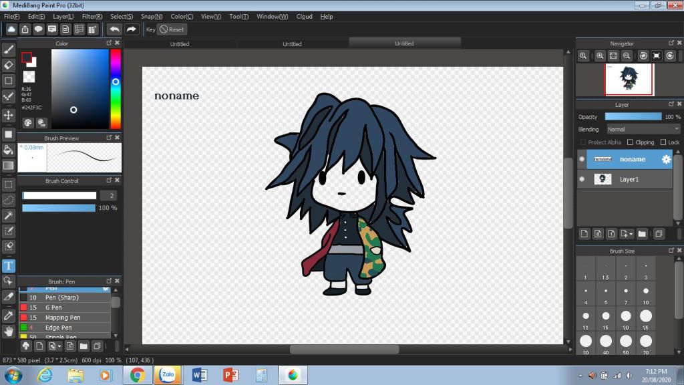The image size is (684, 385).
Task: Open cloud icon in top toolbar
Action: pos(11,29)
